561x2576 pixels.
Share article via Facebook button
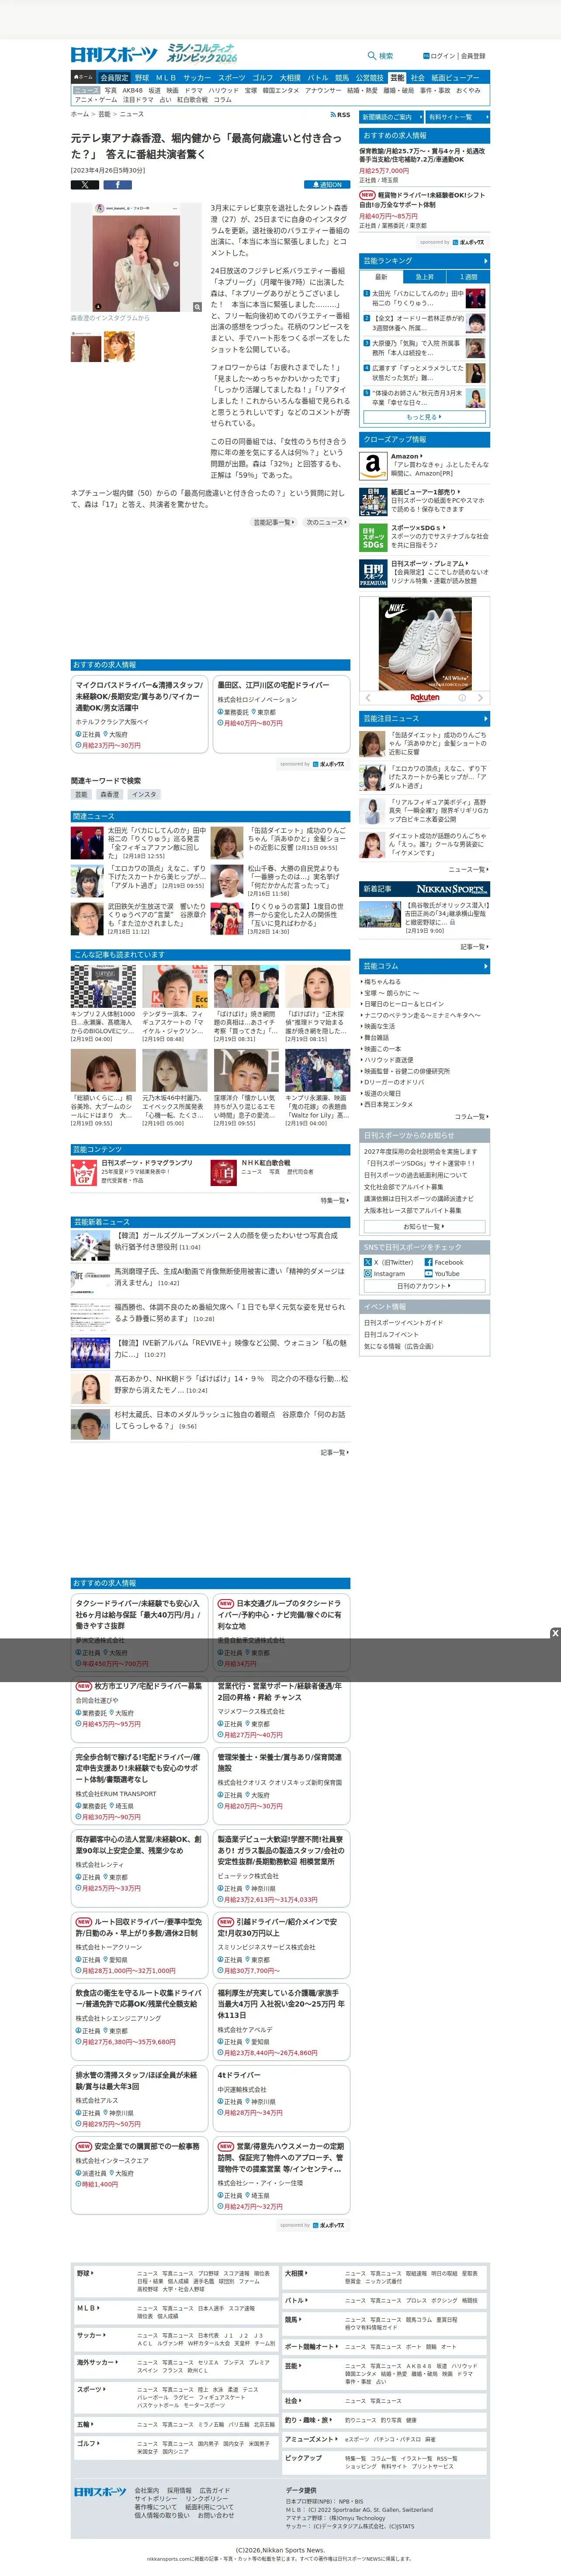point(117,185)
